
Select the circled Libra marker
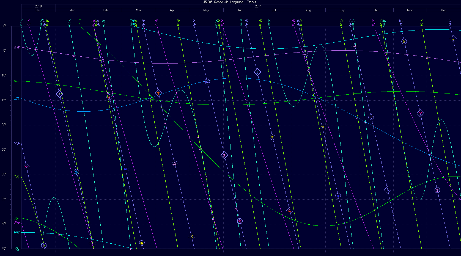(x=175, y=163)
